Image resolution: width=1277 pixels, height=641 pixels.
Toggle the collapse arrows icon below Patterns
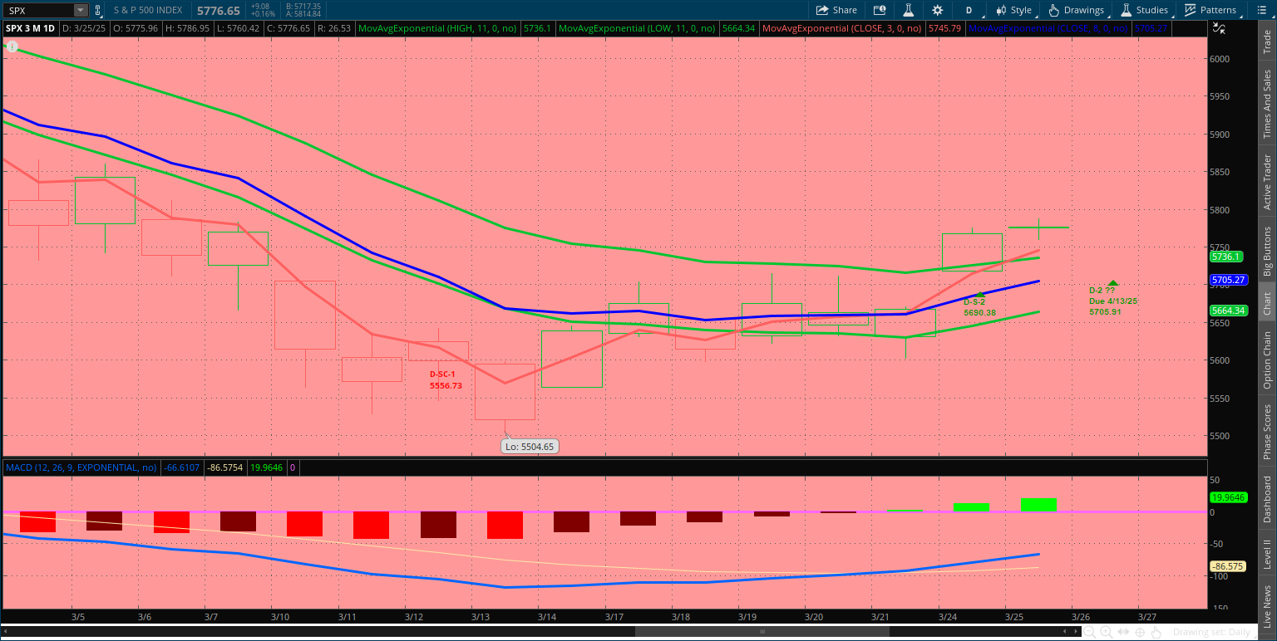coord(1219,28)
